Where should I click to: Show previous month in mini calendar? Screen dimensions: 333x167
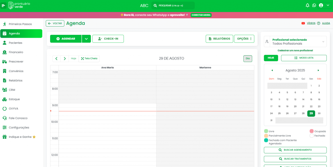[x=272, y=70]
